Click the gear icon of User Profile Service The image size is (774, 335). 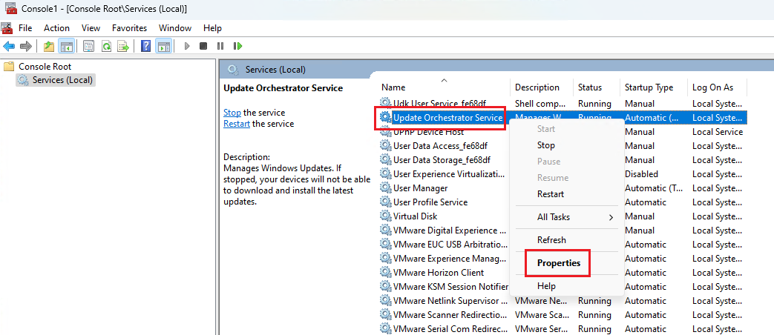pyautogui.click(x=385, y=202)
